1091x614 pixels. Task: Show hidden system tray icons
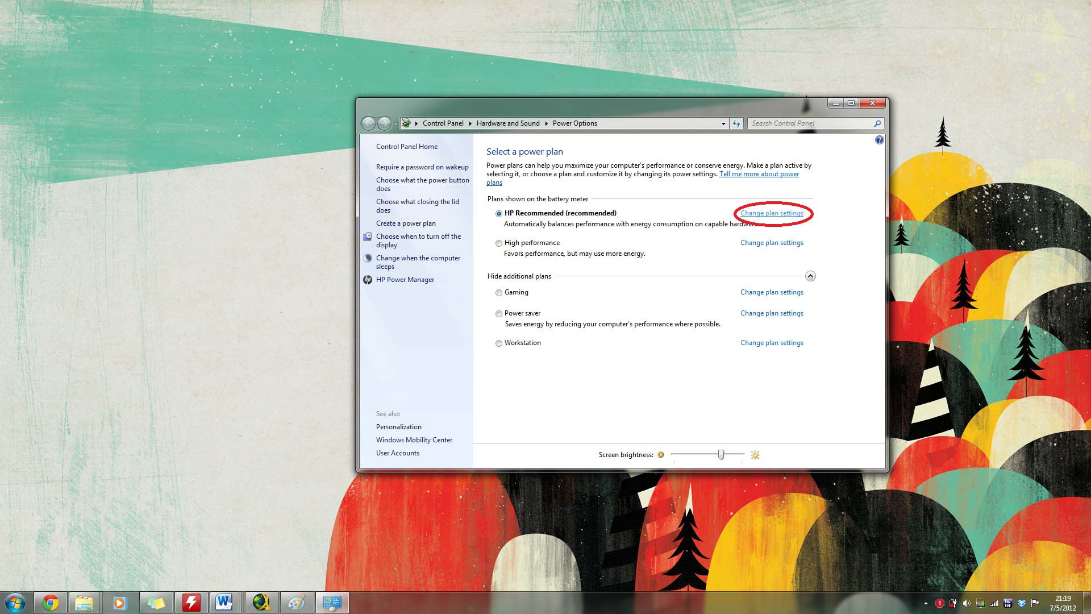(x=926, y=603)
